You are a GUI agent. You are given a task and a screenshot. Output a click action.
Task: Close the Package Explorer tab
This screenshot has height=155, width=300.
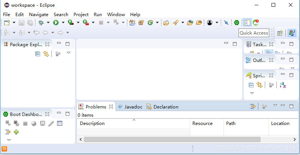pos(47,44)
